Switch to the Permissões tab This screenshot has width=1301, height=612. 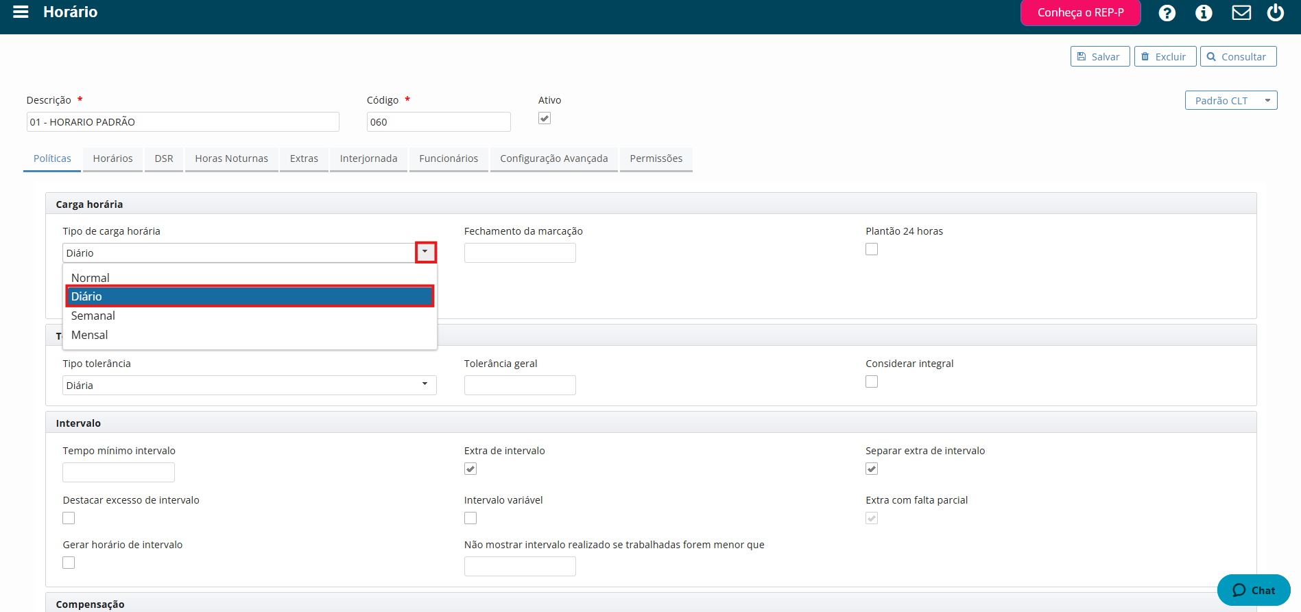656,158
